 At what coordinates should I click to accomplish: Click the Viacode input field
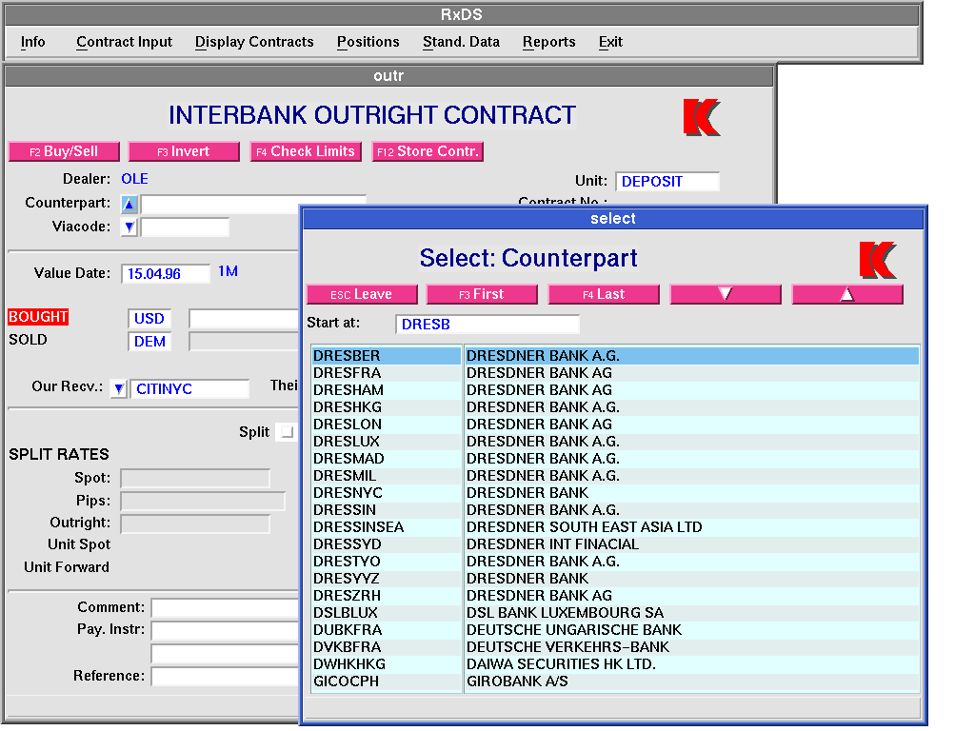(185, 227)
